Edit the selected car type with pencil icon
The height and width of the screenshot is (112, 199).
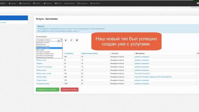[x=71, y=40]
